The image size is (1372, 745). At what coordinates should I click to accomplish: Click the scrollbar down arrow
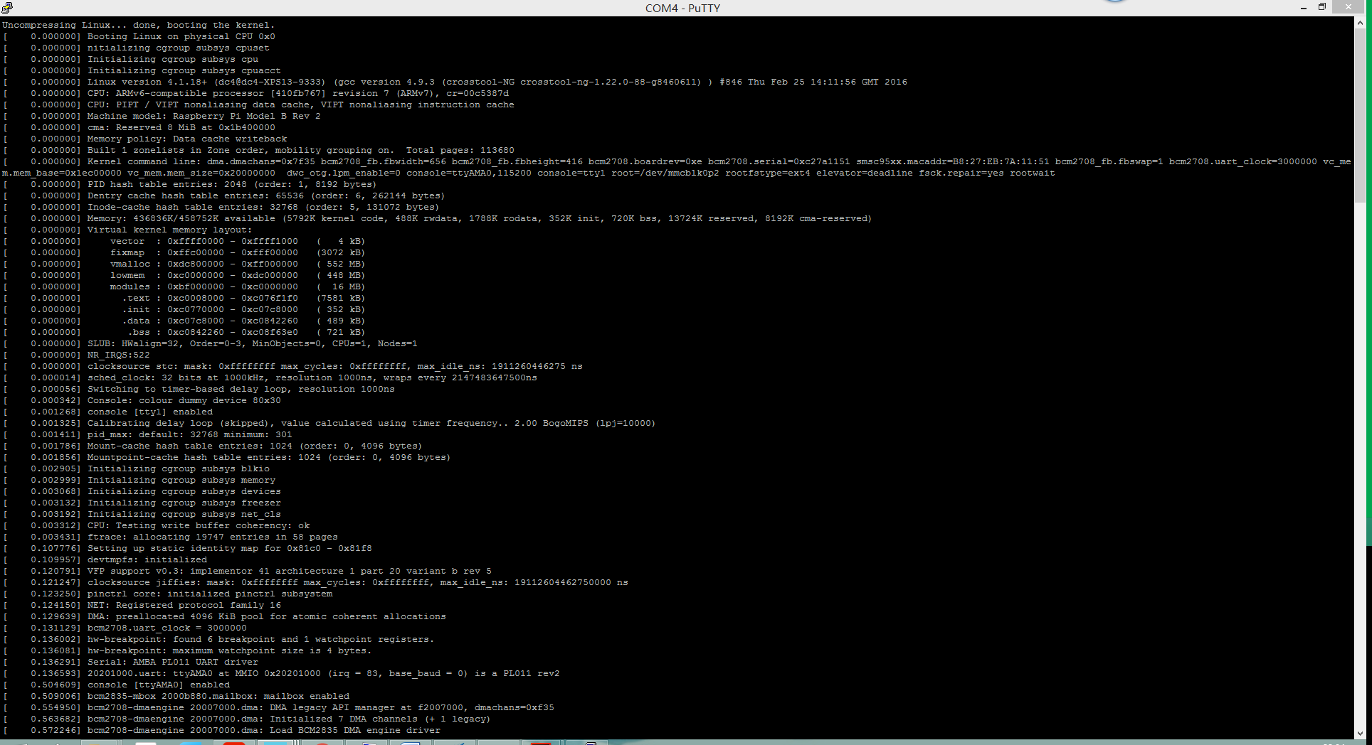1359,734
